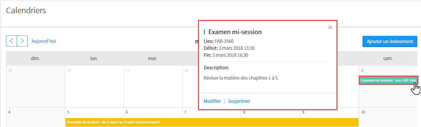Screen dimensions: 421x127
Task: Go to previous month with left arrow
Action: 12,41
